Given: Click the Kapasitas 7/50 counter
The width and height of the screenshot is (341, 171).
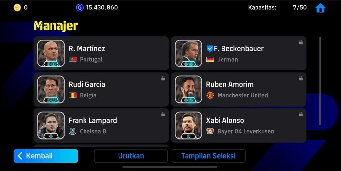Looking at the screenshot, I should (x=277, y=7).
